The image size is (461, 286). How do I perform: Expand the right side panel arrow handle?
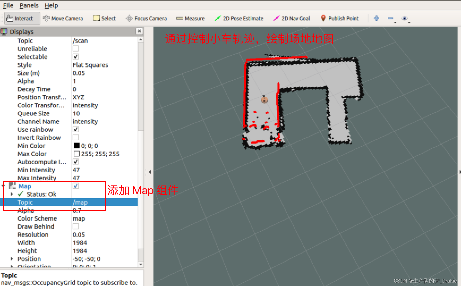click(x=460, y=172)
